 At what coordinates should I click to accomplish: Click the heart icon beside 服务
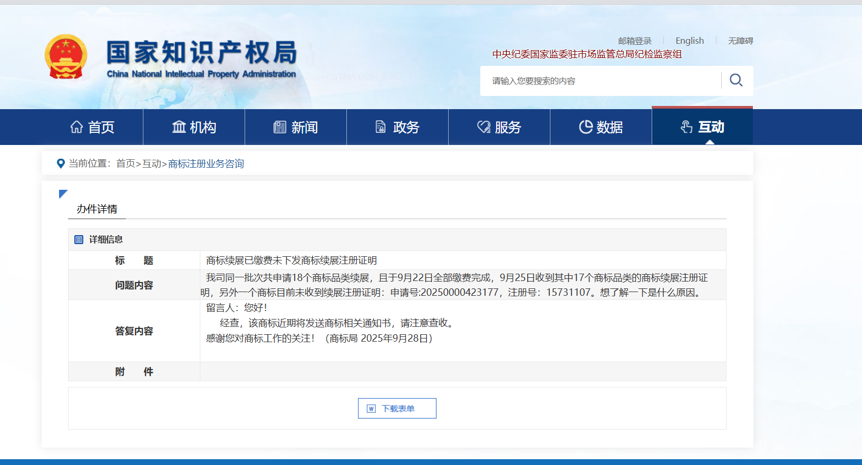(x=483, y=127)
